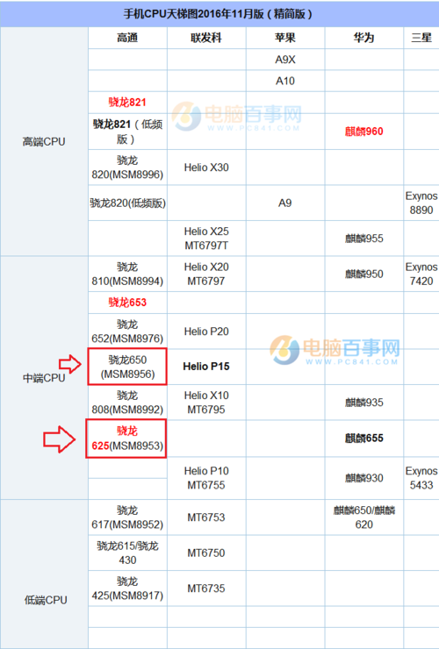Click the 苹果 column header

[x=285, y=38]
